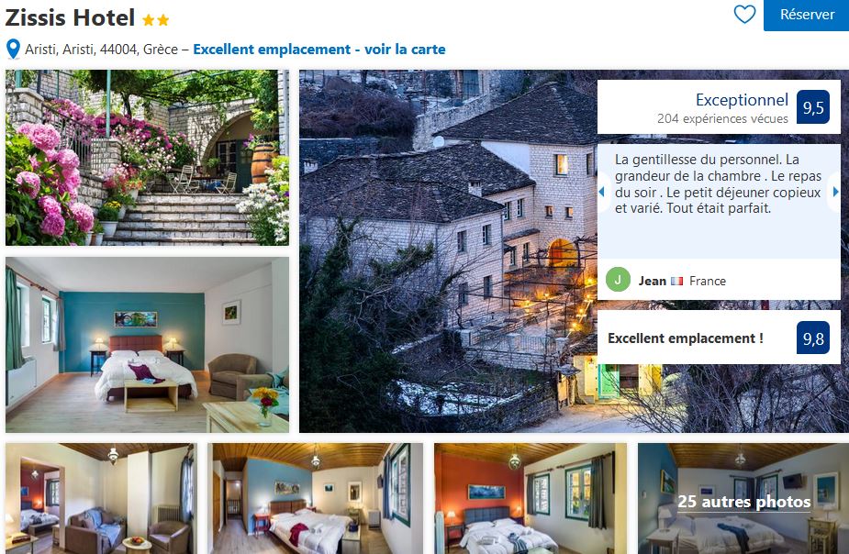Screen dimensions: 849x554
Task: Click the French flag icon
Action: tap(676, 282)
